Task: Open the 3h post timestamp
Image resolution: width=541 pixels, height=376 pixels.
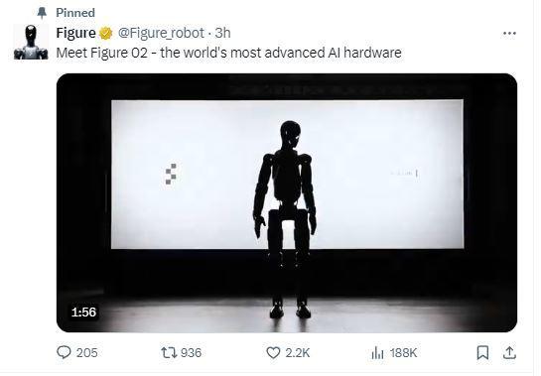Action: coord(223,33)
